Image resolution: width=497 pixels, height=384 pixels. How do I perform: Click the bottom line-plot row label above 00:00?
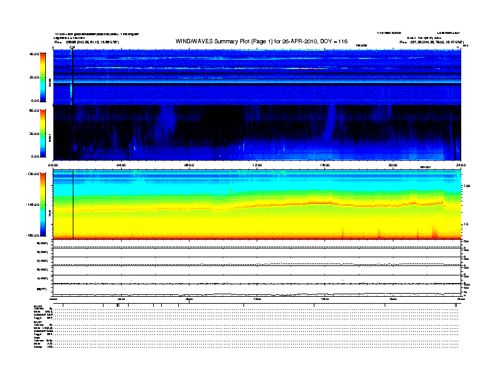(x=42, y=289)
